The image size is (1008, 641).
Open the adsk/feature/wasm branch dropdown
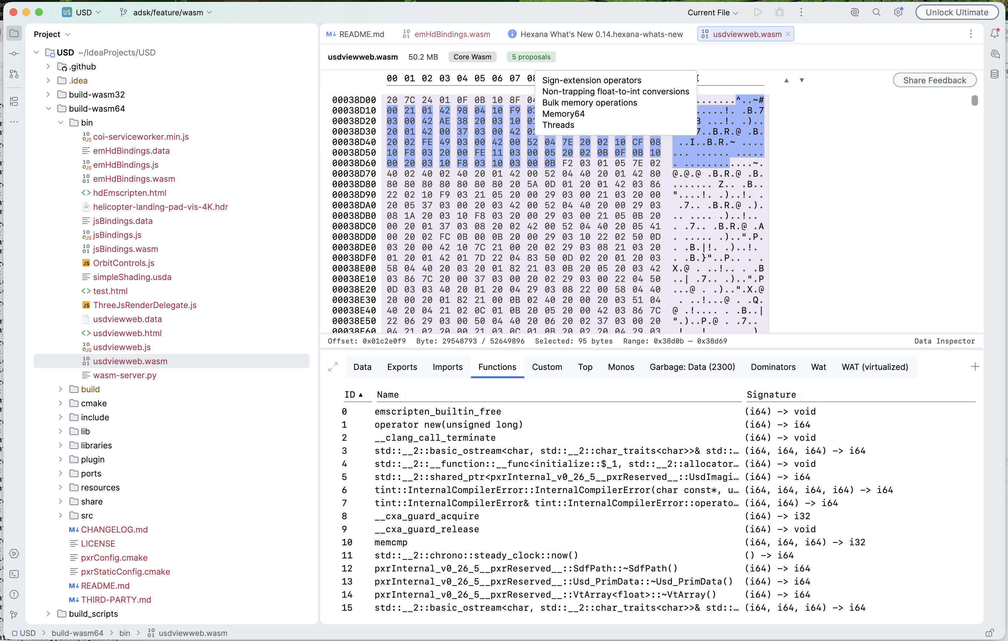[166, 12]
